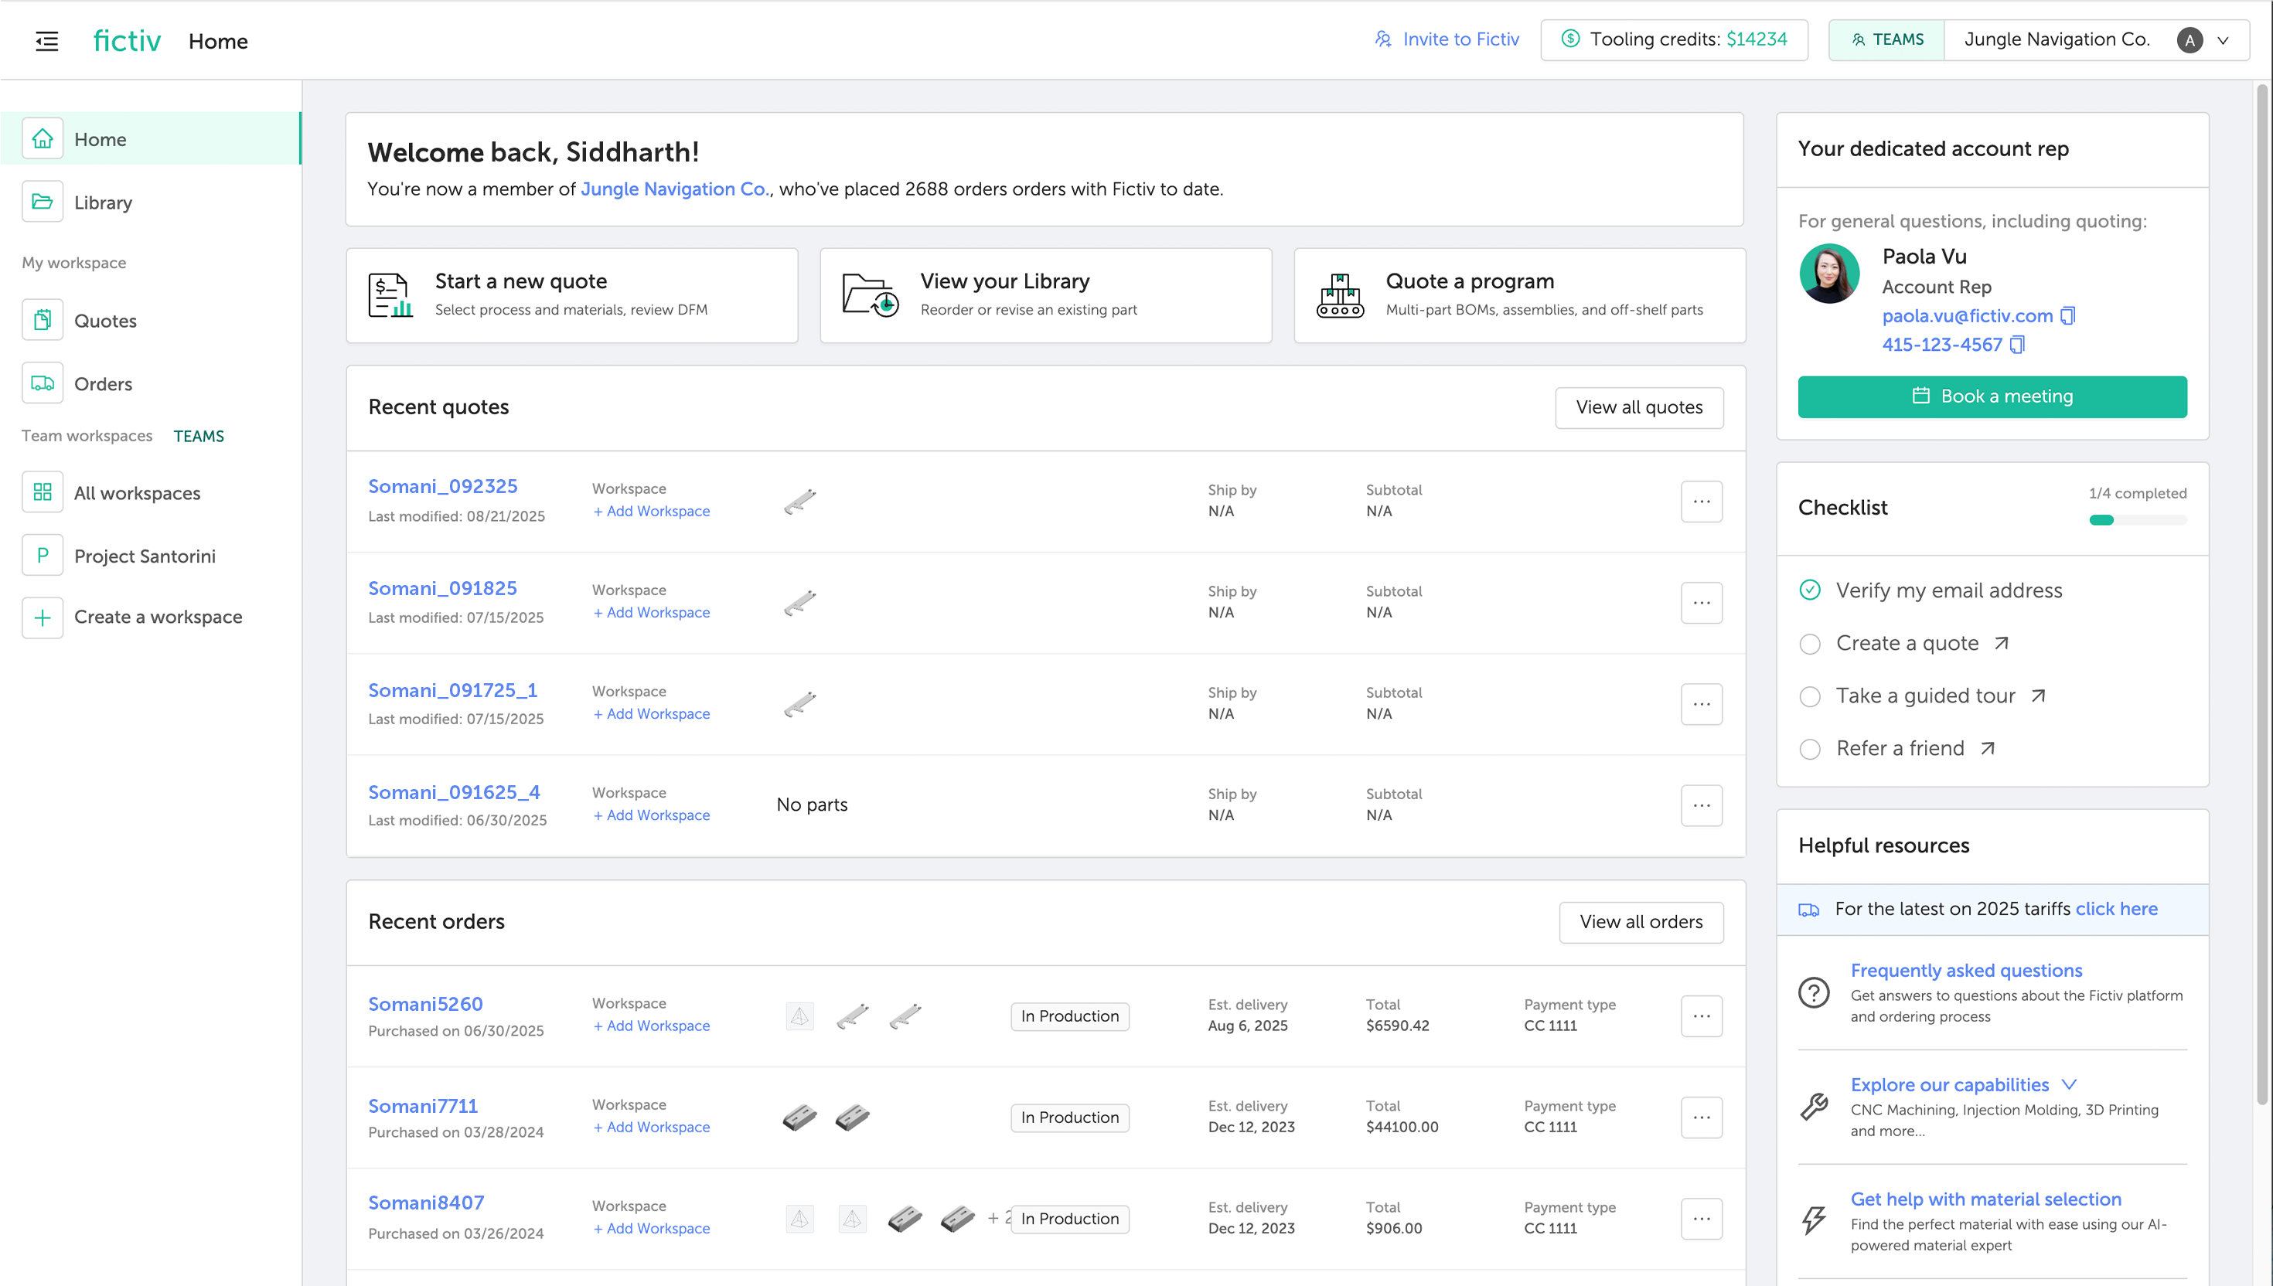Open the Library folder icon in sidebar

[x=43, y=202]
